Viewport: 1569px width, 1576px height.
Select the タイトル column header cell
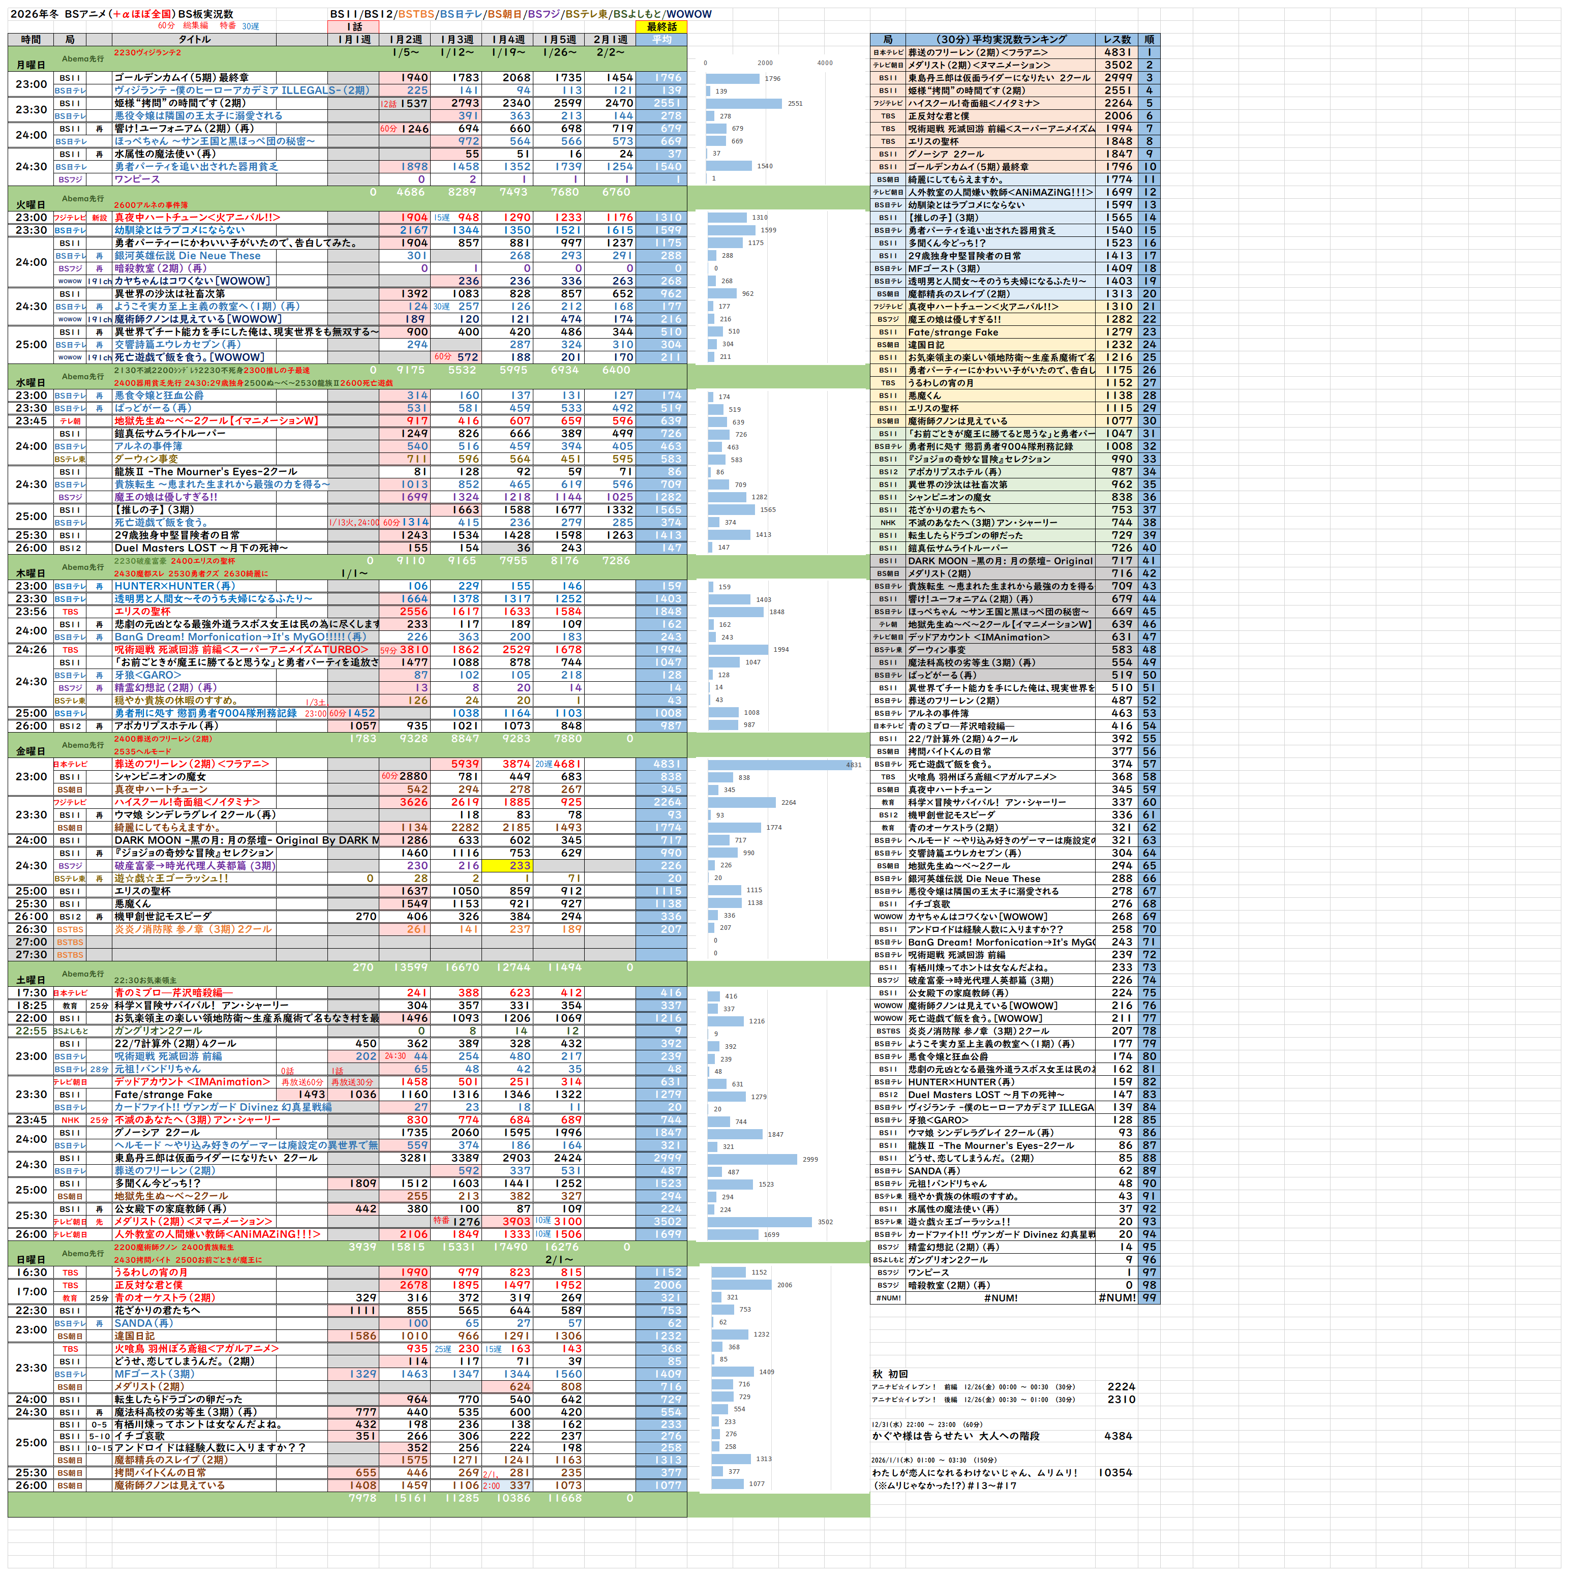point(194,39)
